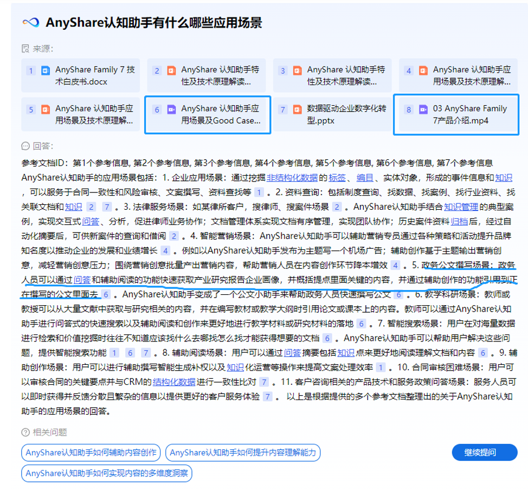The width and height of the screenshot is (528, 490).
Task: Click the video icon on 03 AnyShare Family 7产品介绍.mp4
Action: tap(423, 109)
